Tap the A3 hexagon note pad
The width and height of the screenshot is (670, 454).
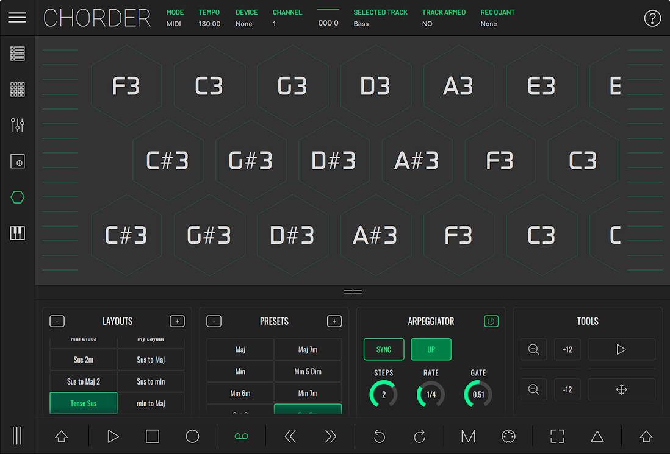click(458, 87)
